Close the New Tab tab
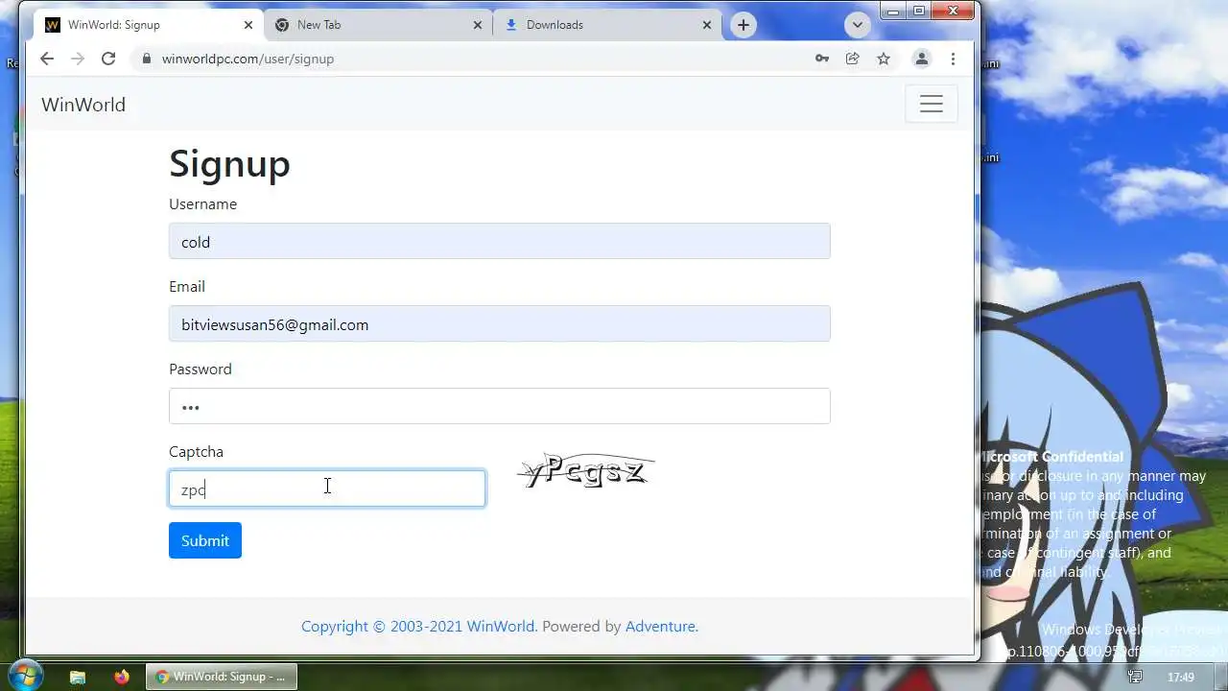This screenshot has width=1228, height=691. point(478,25)
